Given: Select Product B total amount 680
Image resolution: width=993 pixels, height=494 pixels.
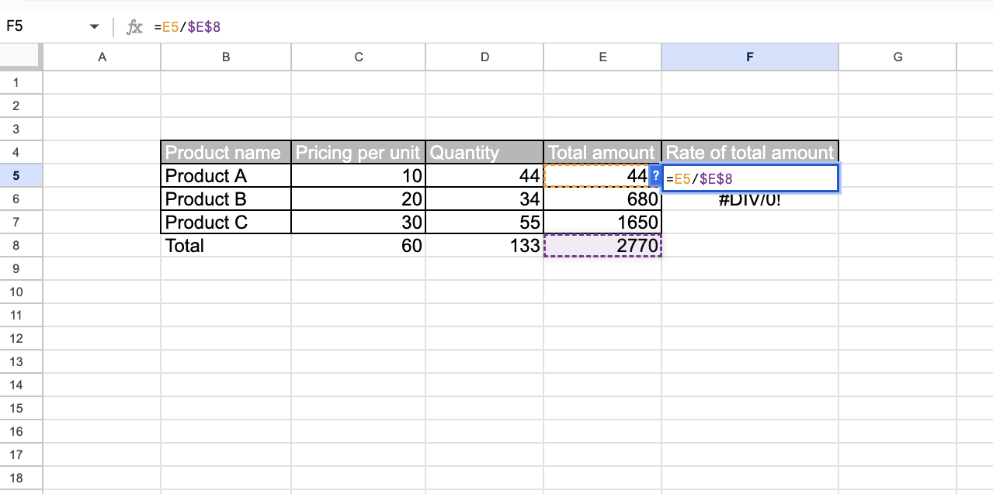Looking at the screenshot, I should click(x=602, y=199).
